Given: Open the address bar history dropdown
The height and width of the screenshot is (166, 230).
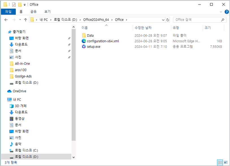Looking at the screenshot, I should coord(163,20).
